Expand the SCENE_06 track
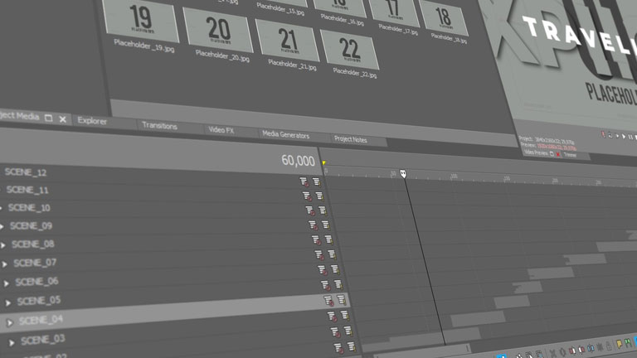This screenshot has width=637, height=358. click(x=7, y=283)
